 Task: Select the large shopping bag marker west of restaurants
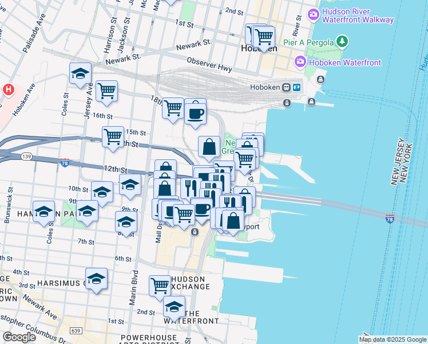165,190
